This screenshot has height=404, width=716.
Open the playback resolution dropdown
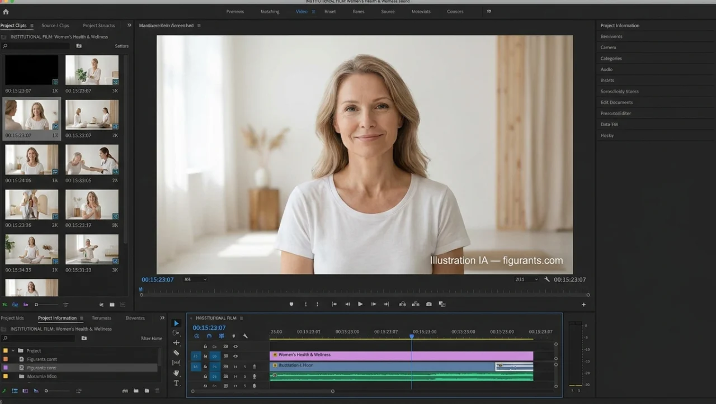point(526,279)
